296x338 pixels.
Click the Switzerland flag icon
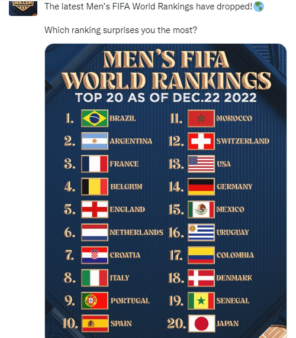pyautogui.click(x=201, y=141)
